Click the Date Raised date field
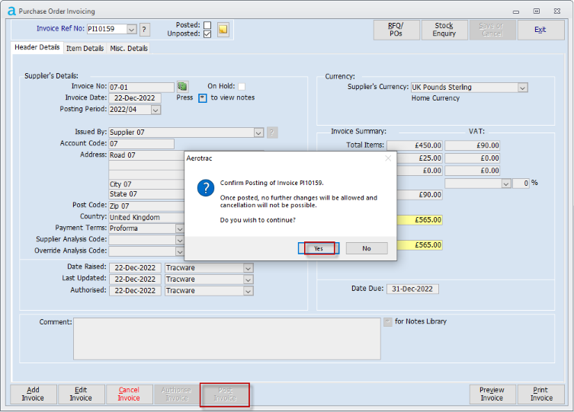Screen dimensions: 574x412 point(135,268)
